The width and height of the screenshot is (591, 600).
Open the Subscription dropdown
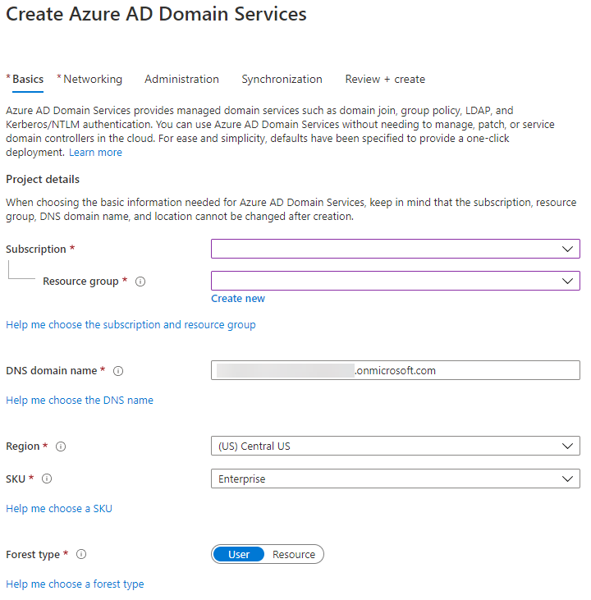(396, 249)
